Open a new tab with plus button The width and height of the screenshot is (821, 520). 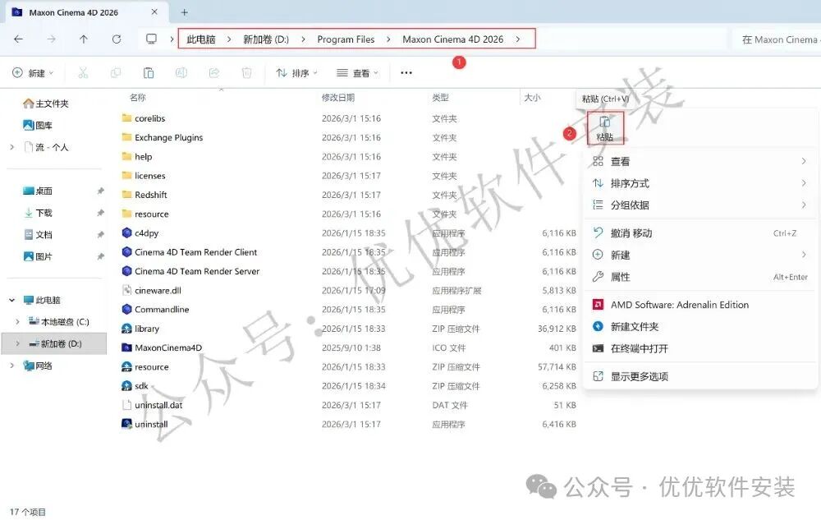[184, 12]
